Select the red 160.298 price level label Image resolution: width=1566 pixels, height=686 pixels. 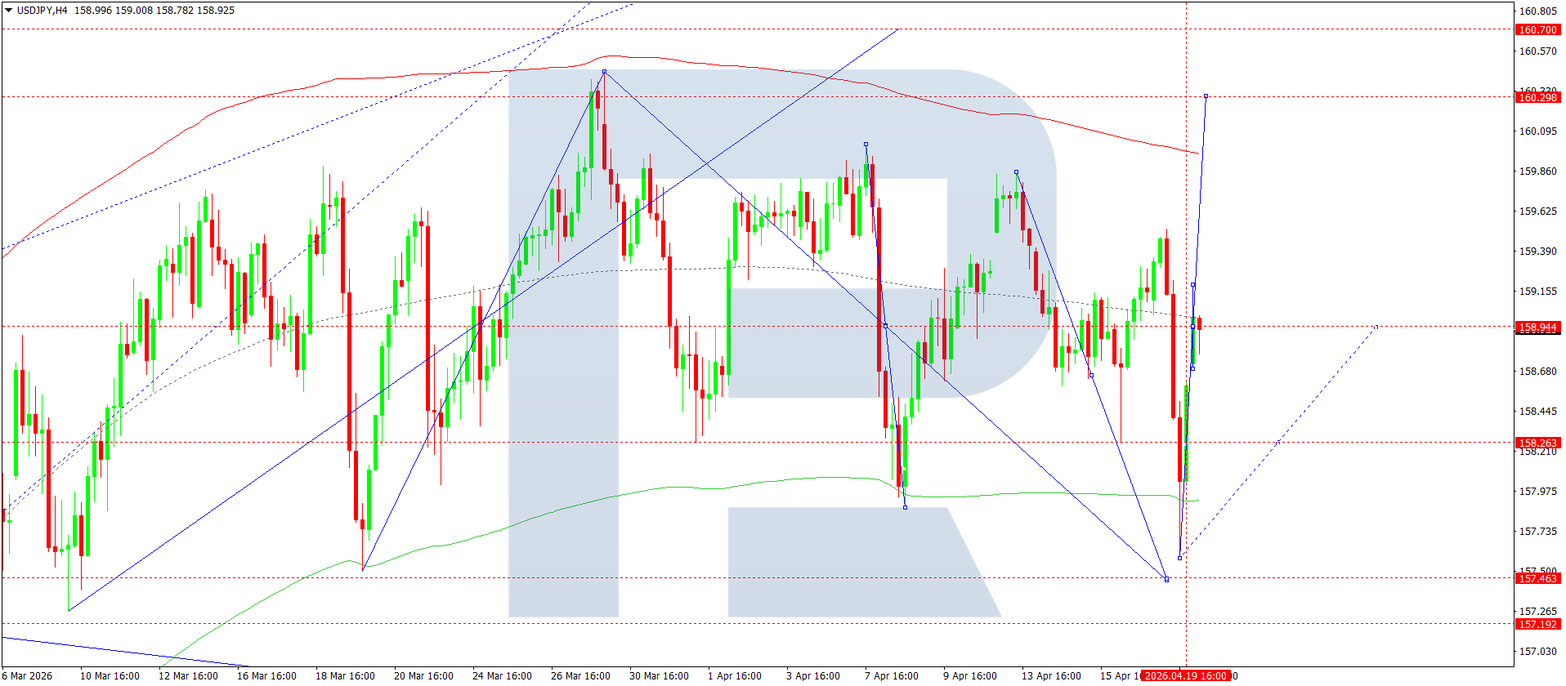1537,98
